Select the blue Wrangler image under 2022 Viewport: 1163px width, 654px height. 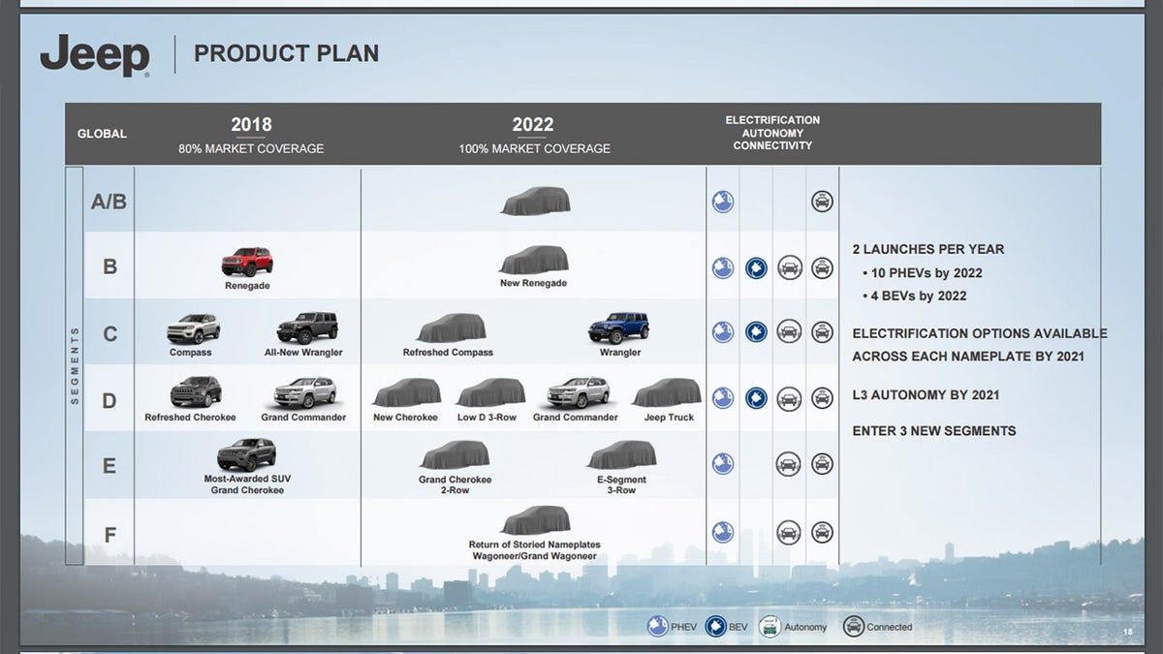click(x=618, y=327)
